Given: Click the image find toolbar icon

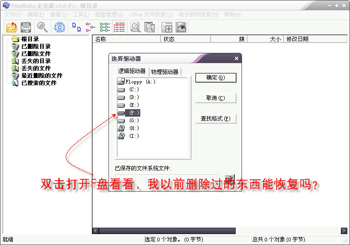Looking at the screenshot, I should [x=149, y=27].
